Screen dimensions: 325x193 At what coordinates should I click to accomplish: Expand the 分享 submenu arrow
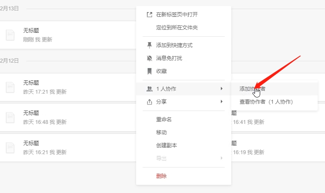222,101
